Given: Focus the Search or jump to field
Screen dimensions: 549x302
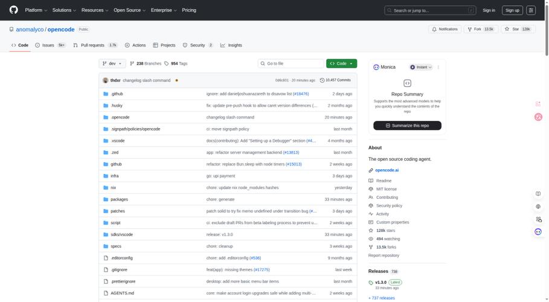Looking at the screenshot, I should pyautogui.click(x=430, y=10).
